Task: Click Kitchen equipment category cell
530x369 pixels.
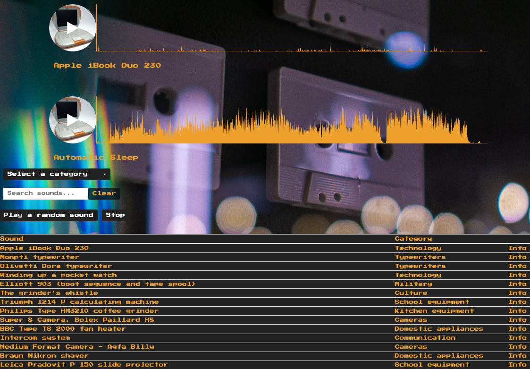Action: [x=434, y=311]
